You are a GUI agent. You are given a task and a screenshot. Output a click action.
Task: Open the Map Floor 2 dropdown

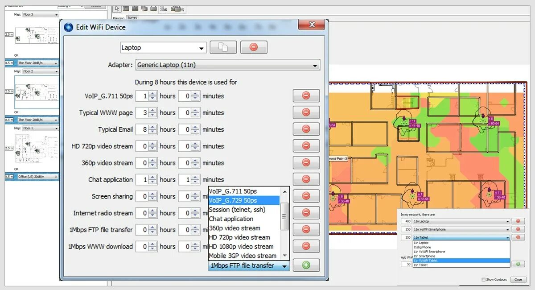pos(41,71)
